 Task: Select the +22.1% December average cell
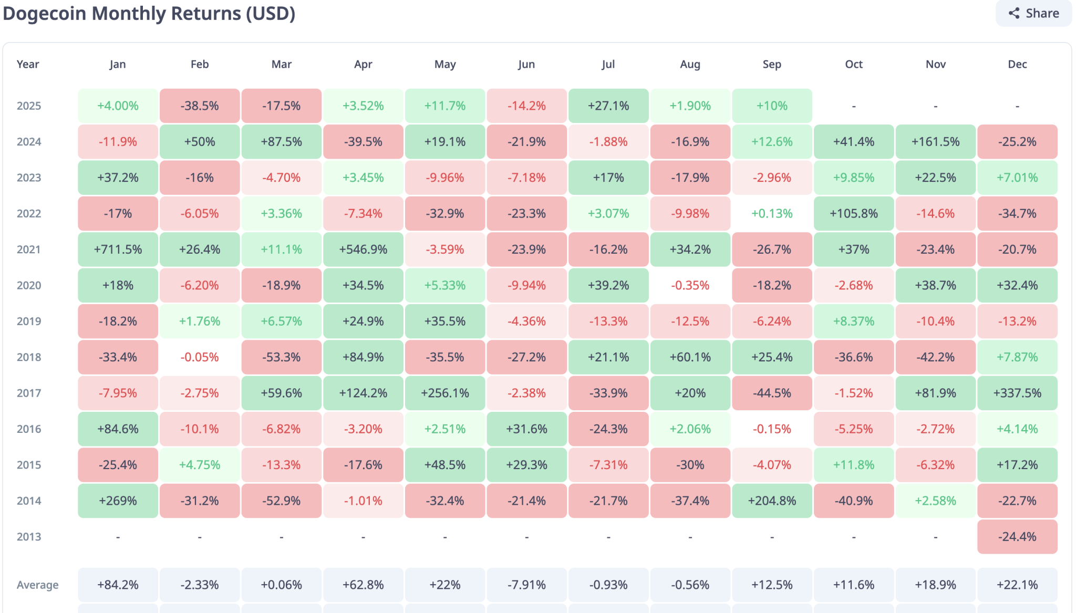point(1017,584)
